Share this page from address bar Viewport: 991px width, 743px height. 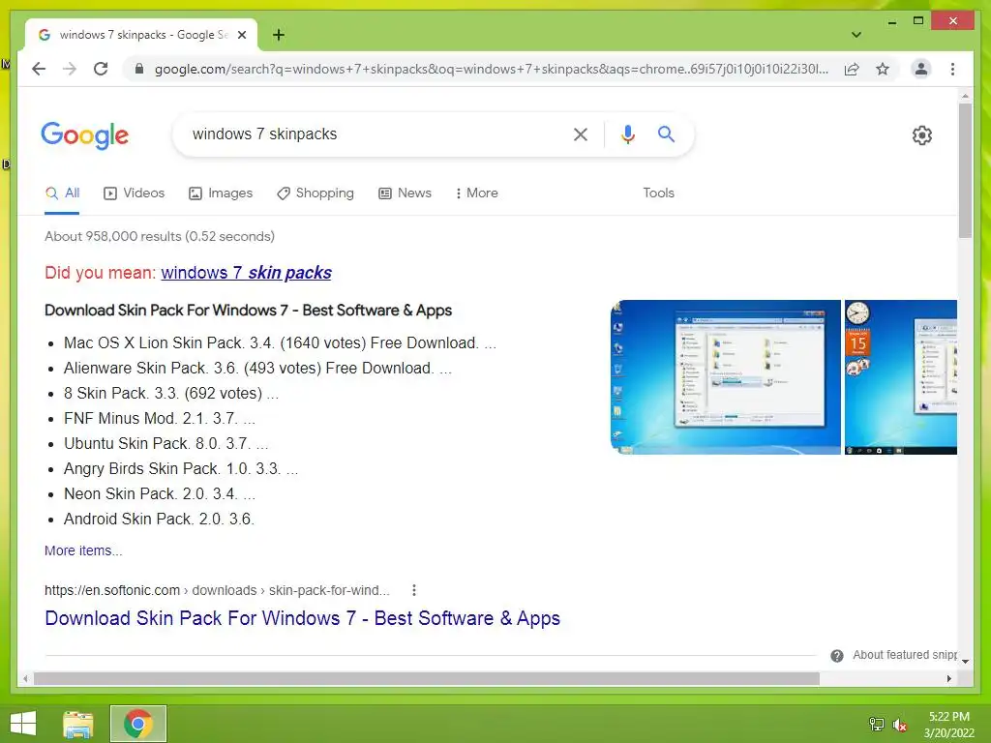coord(852,69)
